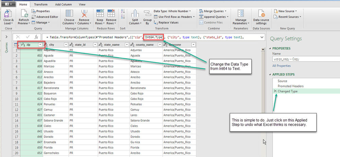This screenshot has width=340, height=157.
Task: Open the Manage query dropdown
Action: [40, 22]
